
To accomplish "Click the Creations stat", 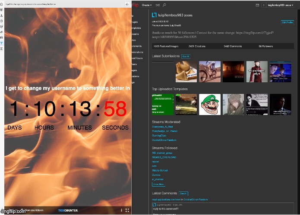I will tap(197, 46).
